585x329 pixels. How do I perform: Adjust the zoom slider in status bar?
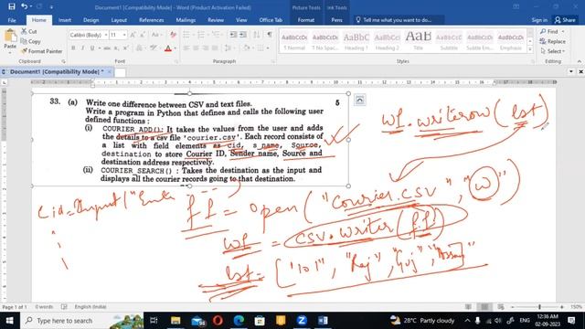click(x=539, y=307)
